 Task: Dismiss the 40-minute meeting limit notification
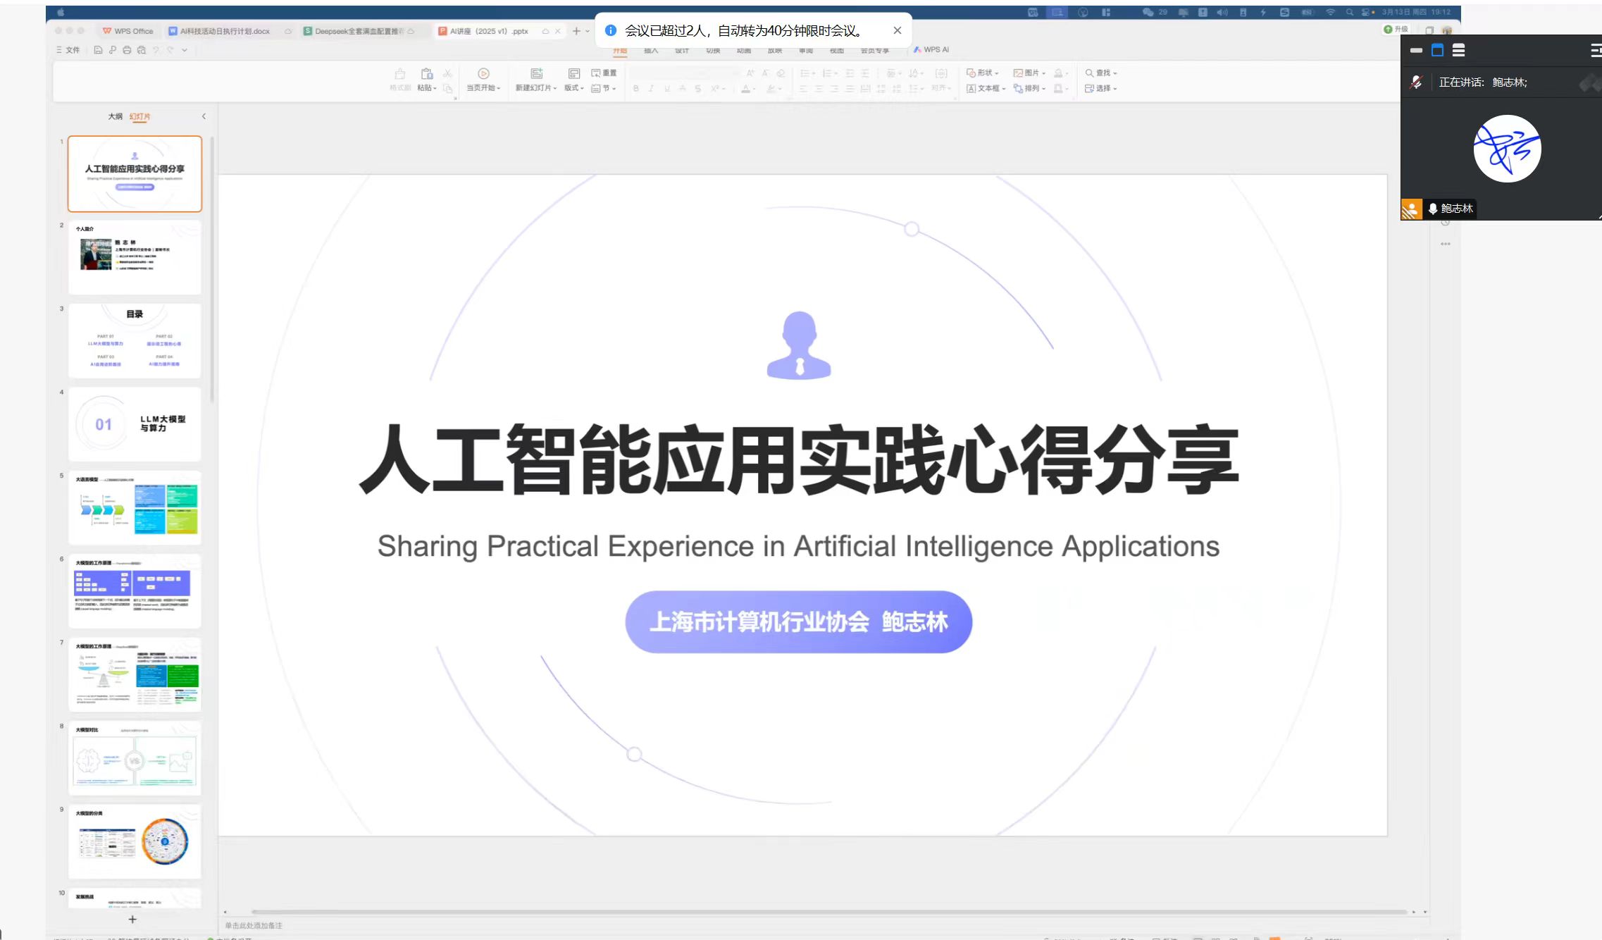click(x=897, y=30)
